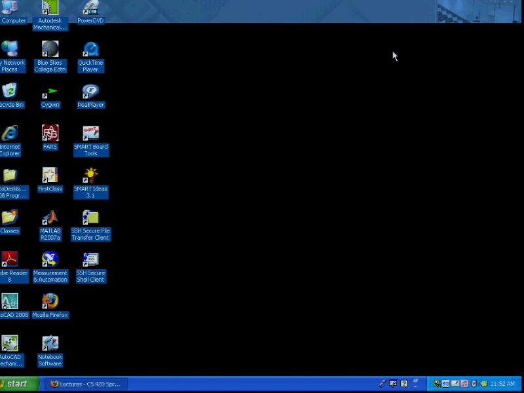
Task: Click the SSH Secure File Transfer Client icon
Action: coord(90,218)
